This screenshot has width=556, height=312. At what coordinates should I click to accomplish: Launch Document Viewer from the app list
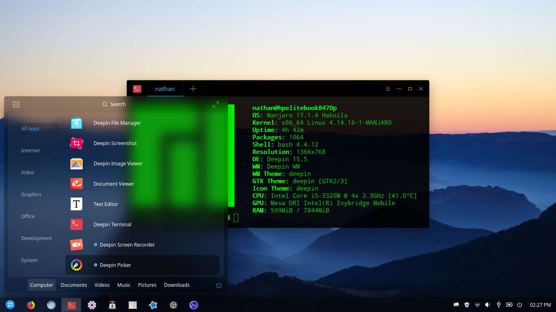[x=142, y=184]
